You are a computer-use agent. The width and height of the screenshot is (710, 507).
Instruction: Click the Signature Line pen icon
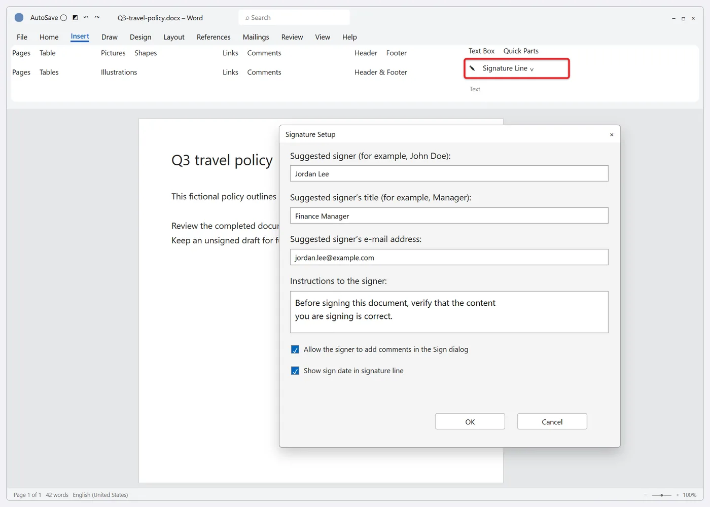472,68
